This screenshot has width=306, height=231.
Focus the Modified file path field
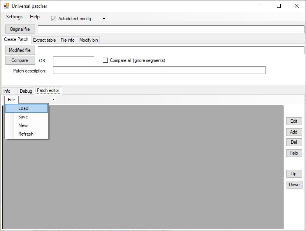point(171,50)
